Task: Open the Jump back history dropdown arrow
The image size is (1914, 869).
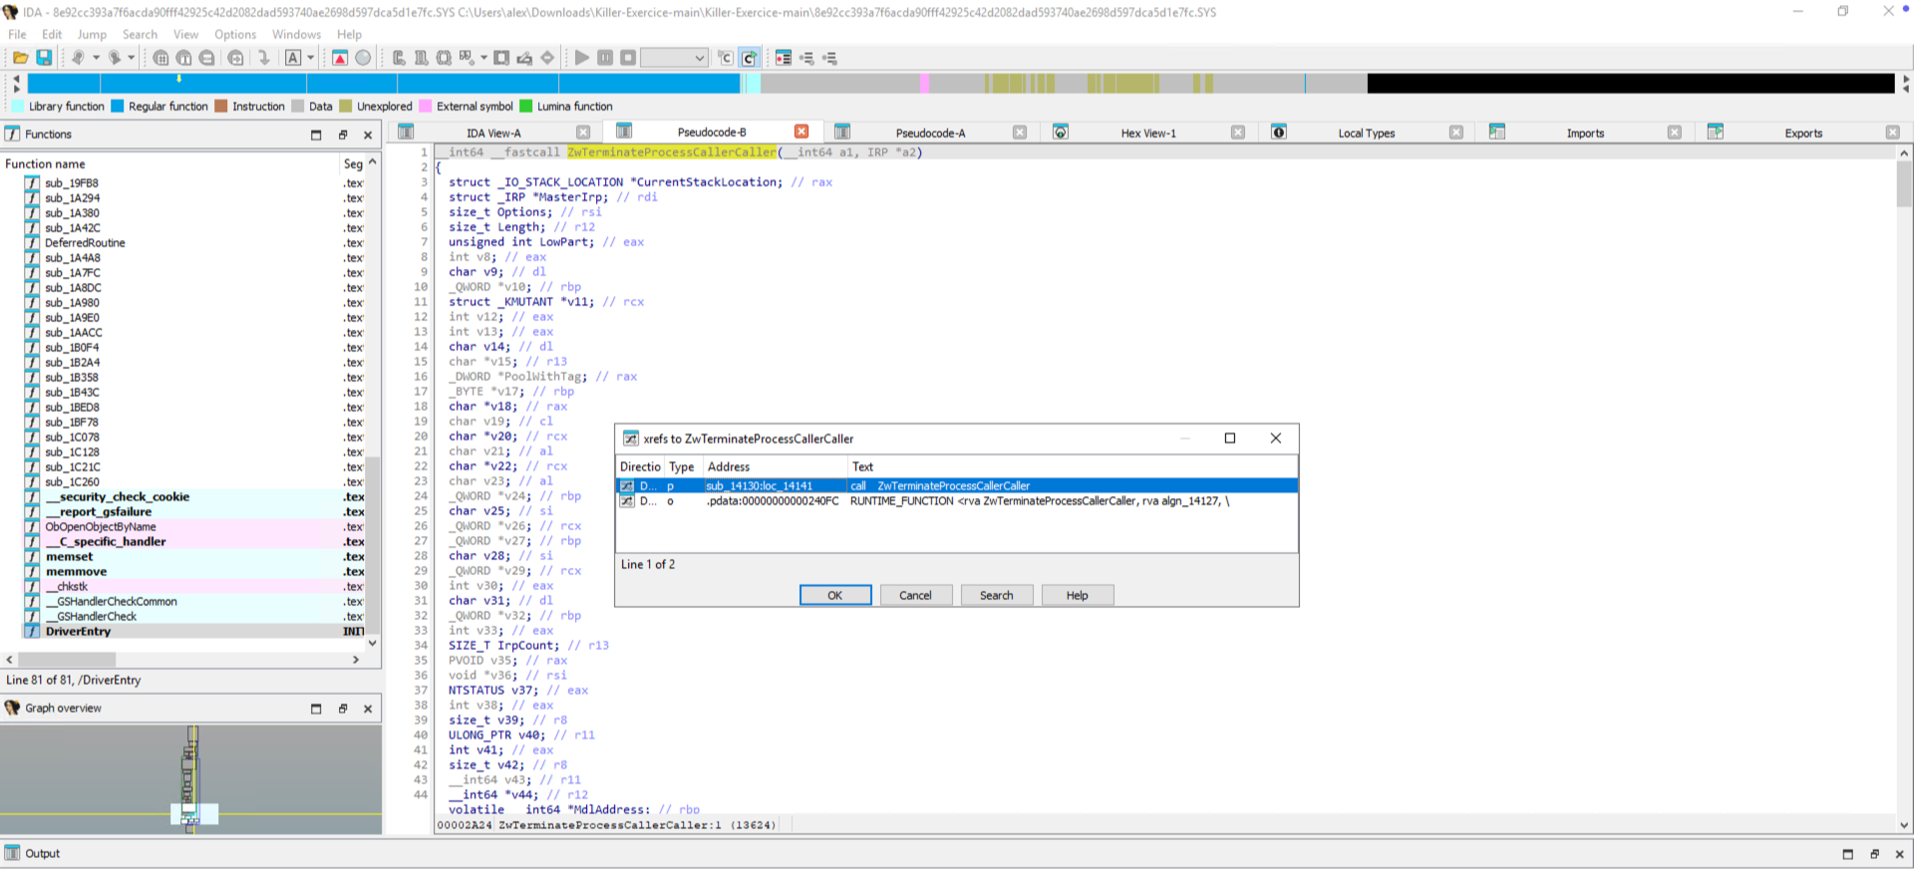Action: 96,58
